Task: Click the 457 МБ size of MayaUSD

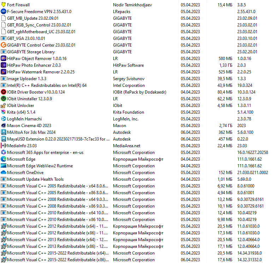Action: (225, 139)
